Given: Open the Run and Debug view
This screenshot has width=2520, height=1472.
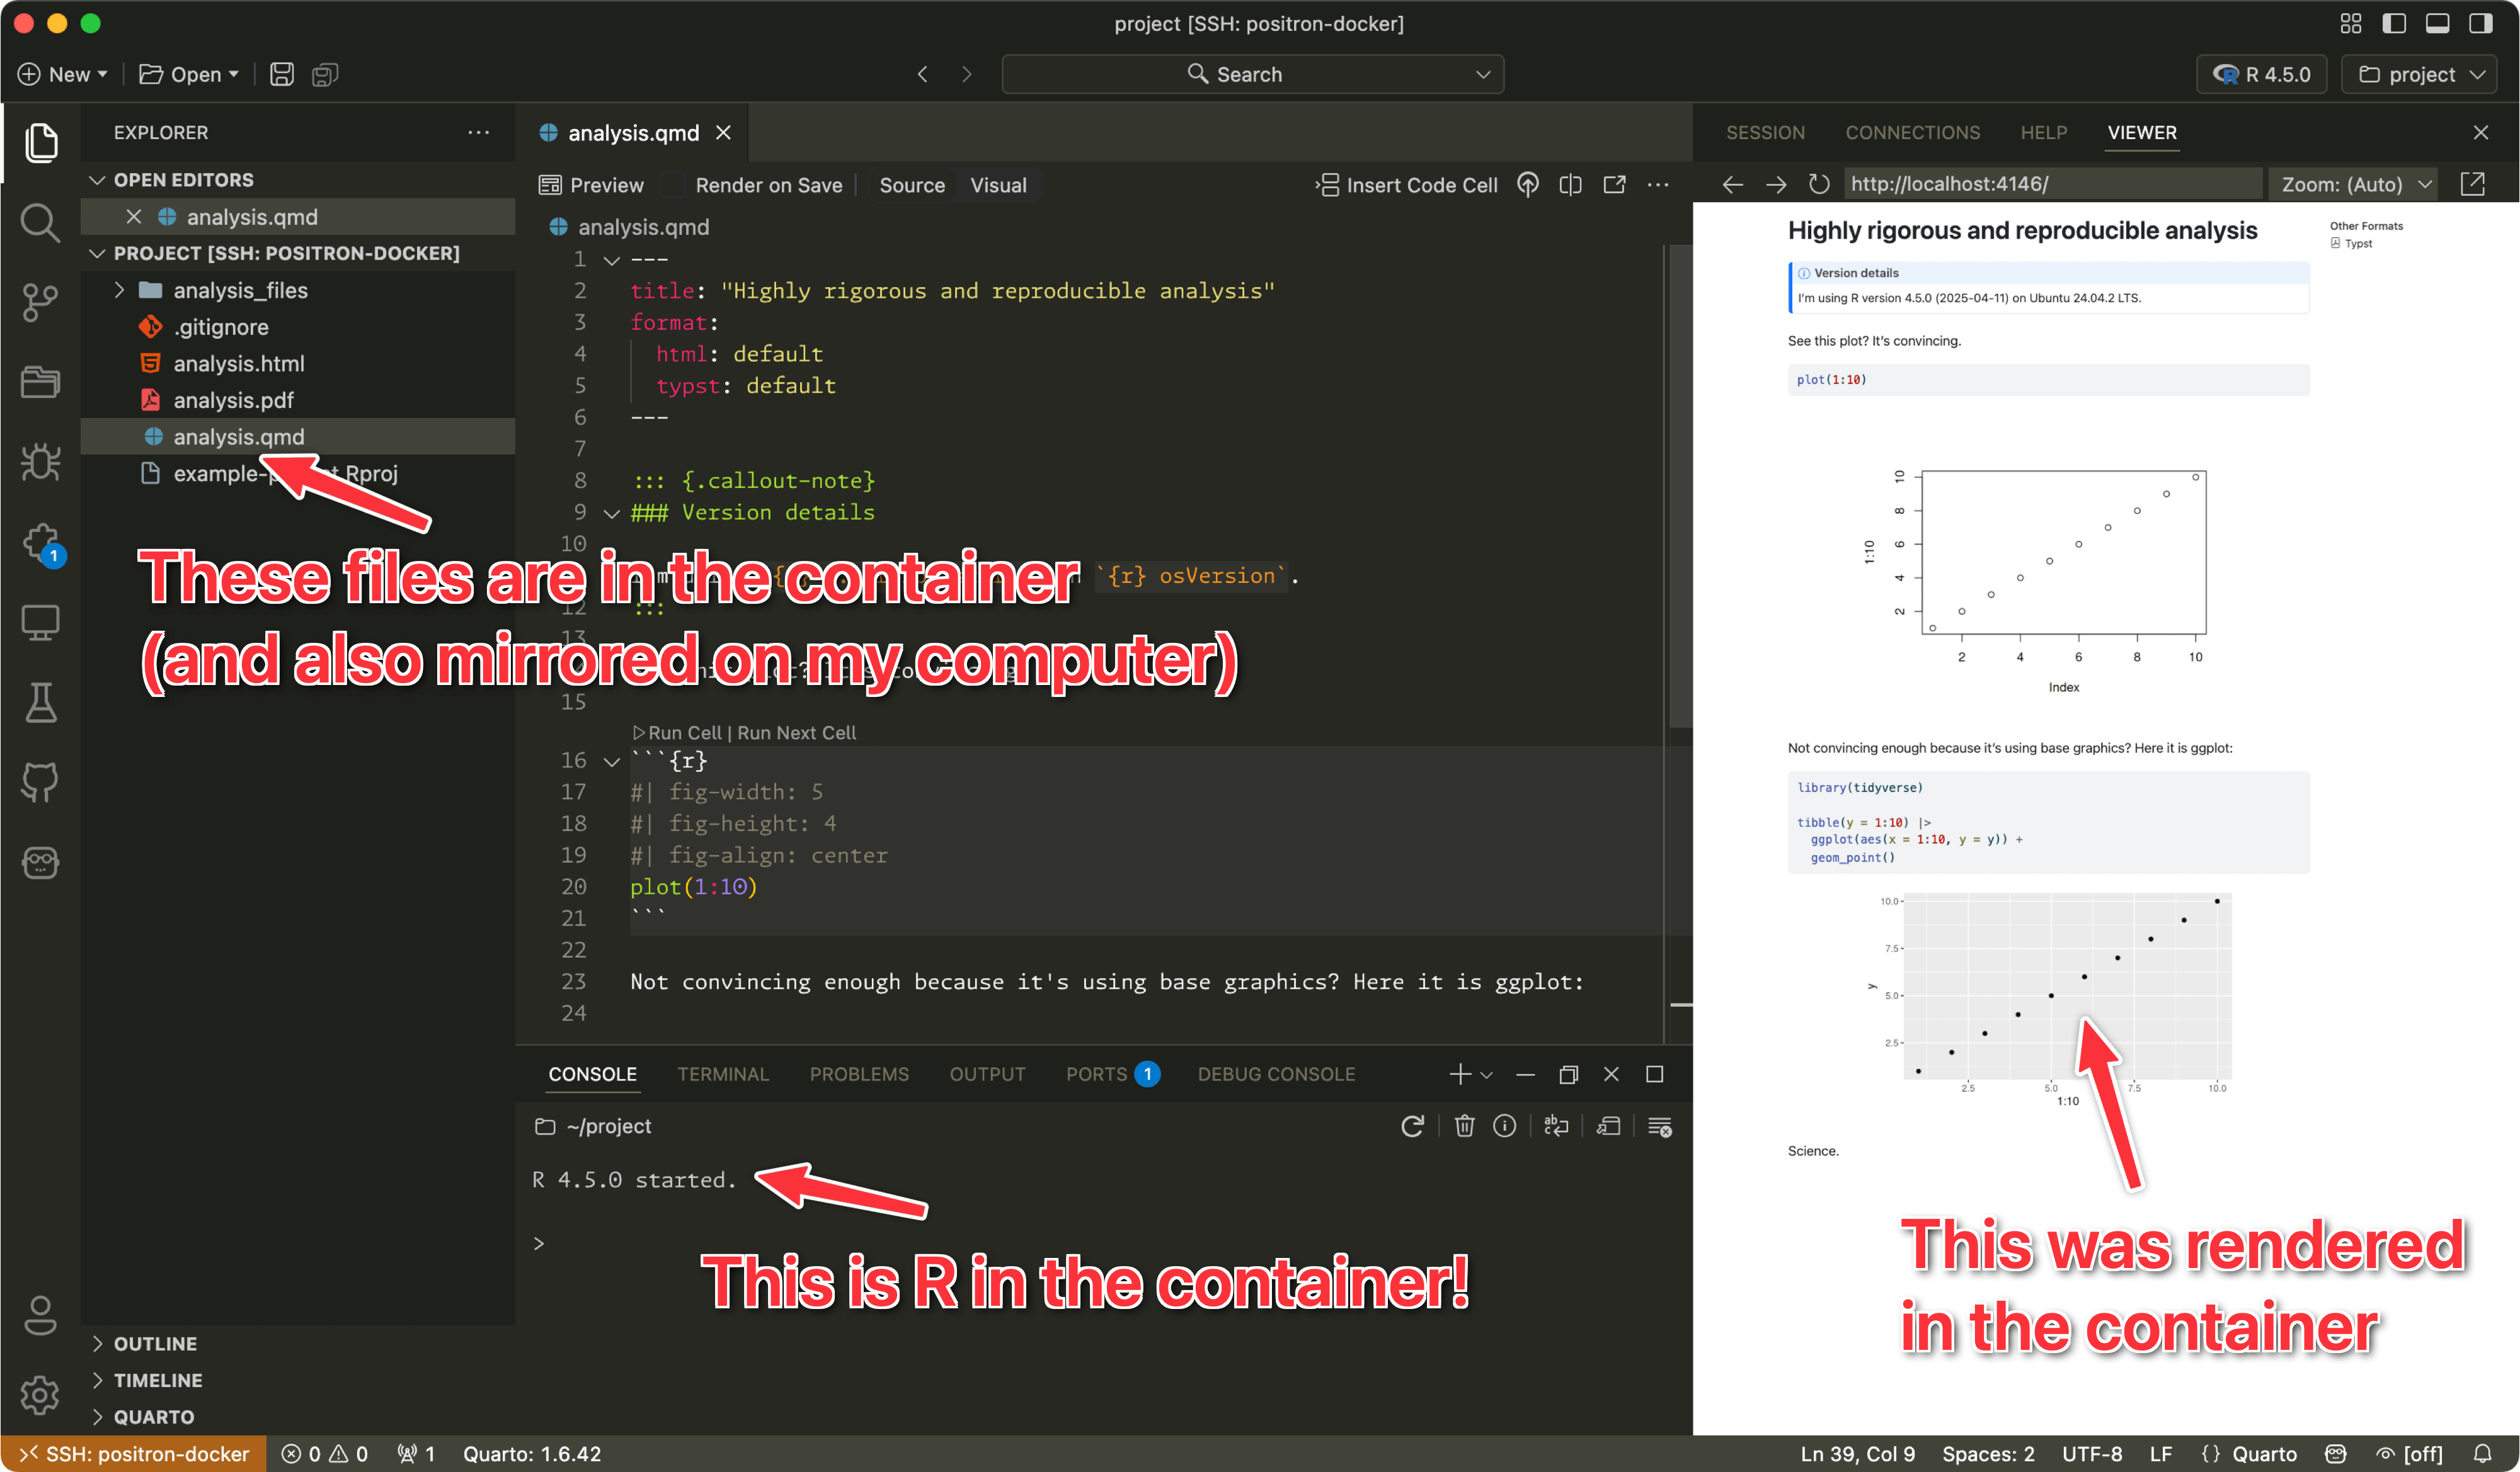Looking at the screenshot, I should click(x=40, y=461).
